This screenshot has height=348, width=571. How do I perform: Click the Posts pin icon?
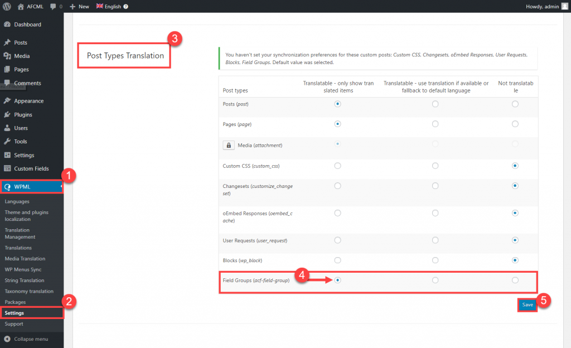tap(7, 42)
